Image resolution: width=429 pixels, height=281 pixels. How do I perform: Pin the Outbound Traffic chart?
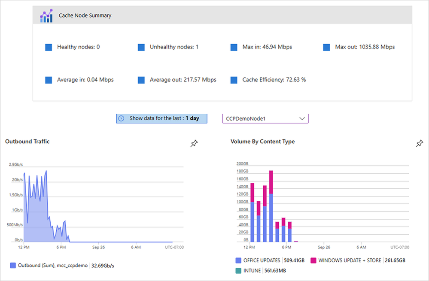coord(194,143)
